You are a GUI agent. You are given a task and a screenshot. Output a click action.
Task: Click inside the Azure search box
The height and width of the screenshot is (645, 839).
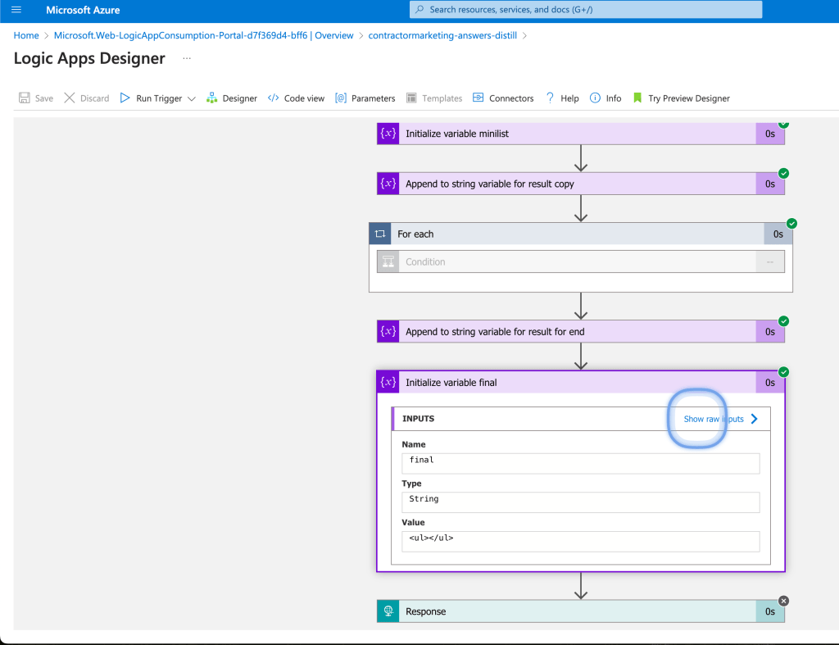[x=586, y=10]
